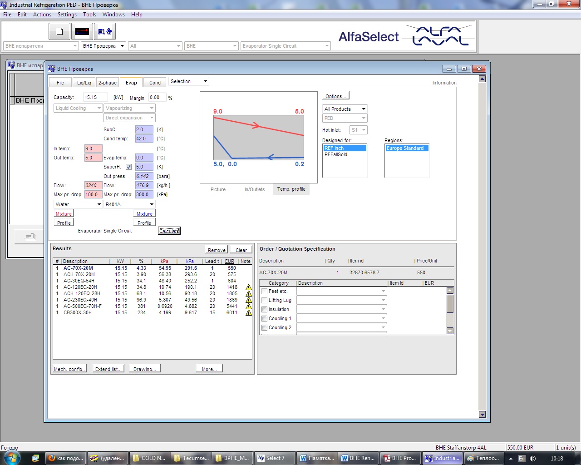The image size is (581, 465).
Task: Open Firefox from the taskbar
Action: pos(66,458)
